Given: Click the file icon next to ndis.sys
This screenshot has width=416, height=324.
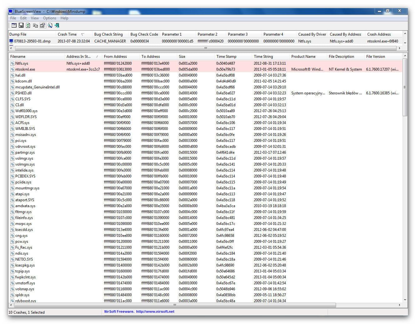Looking at the screenshot, I should [12, 253].
